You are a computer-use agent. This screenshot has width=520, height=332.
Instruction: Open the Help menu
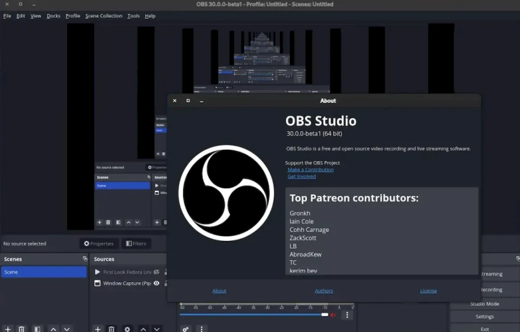coord(150,16)
